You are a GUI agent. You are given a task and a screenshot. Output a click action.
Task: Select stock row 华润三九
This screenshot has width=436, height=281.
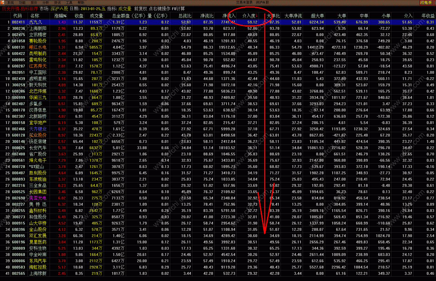click(218, 97)
